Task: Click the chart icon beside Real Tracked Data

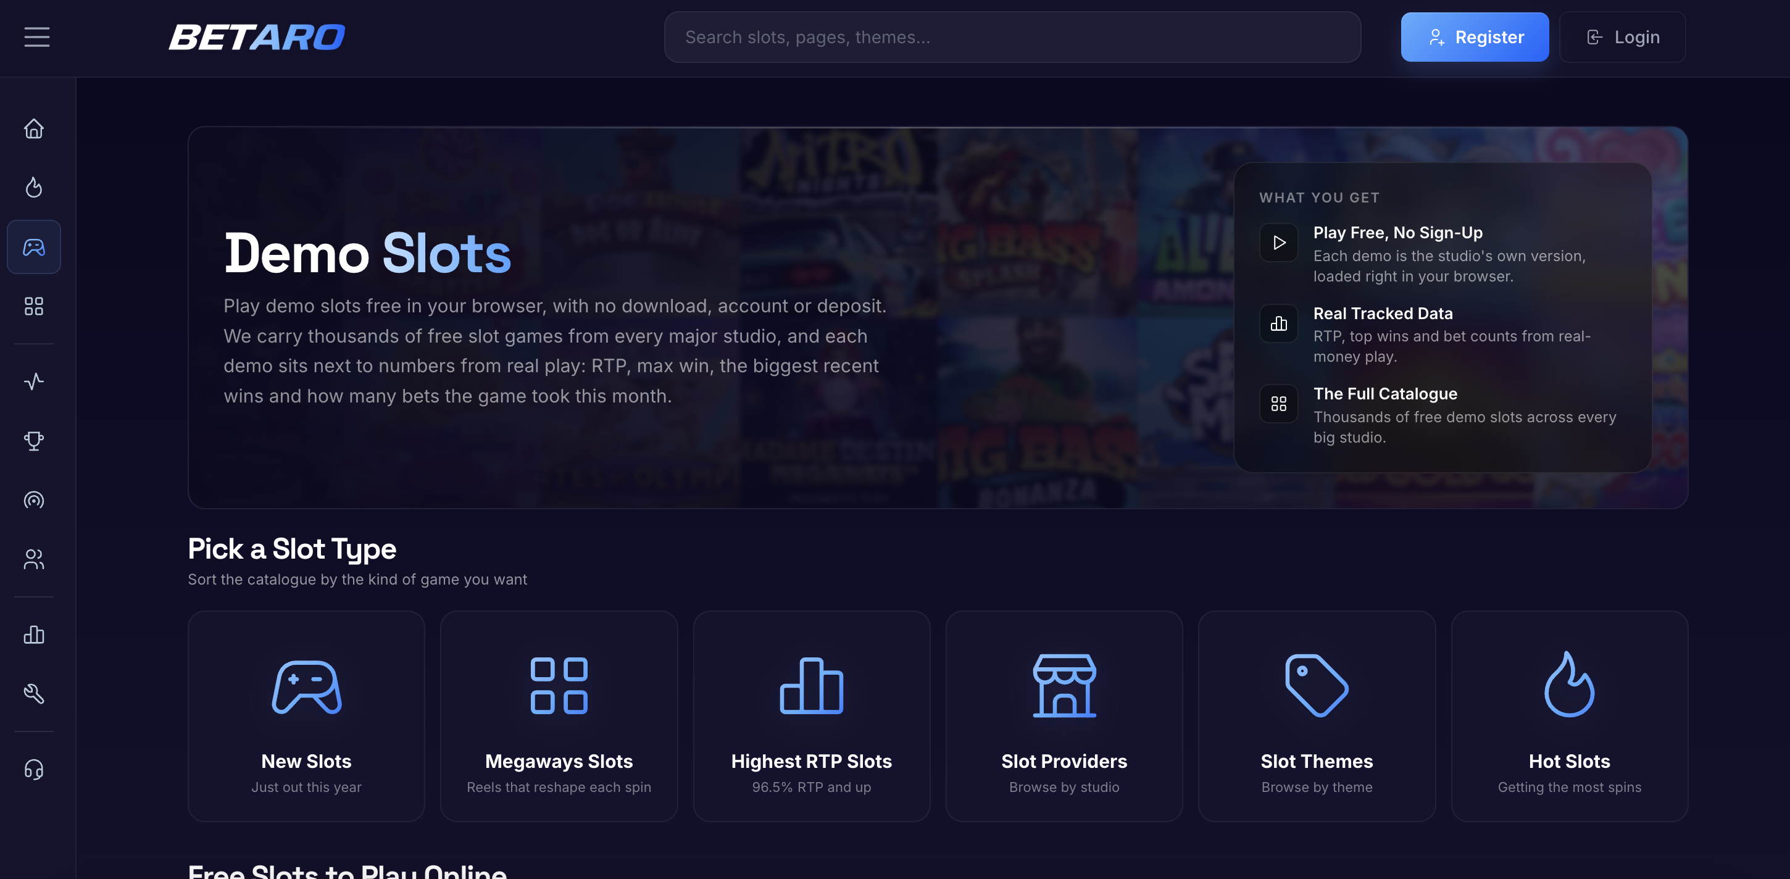Action: click(1278, 323)
